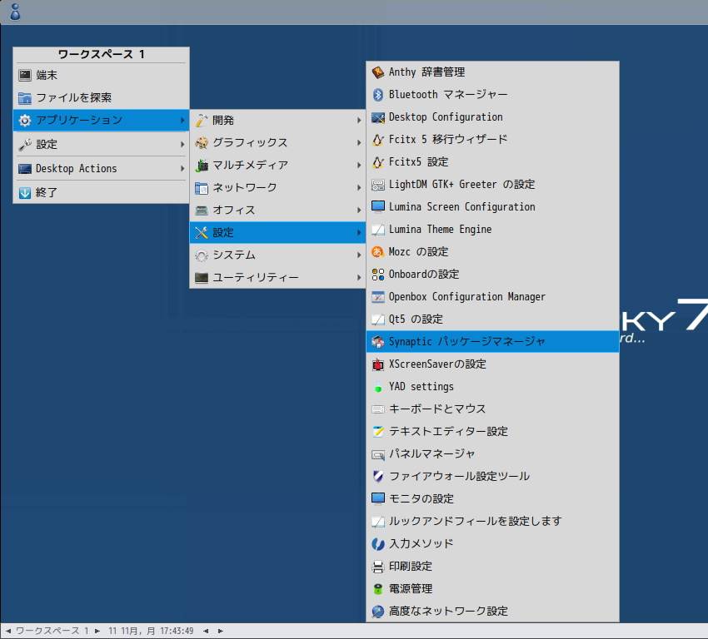Click the 電源管理 battery icon
This screenshot has width=708, height=639.
(x=378, y=589)
